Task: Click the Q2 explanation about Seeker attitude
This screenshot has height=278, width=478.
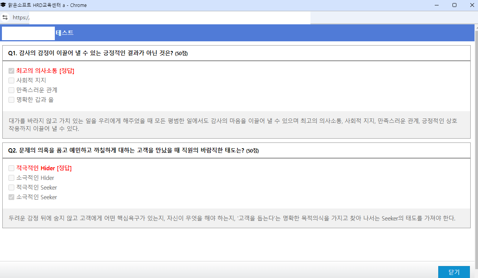Action: tap(232, 218)
